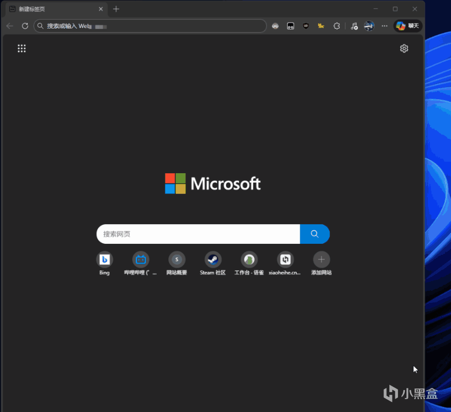Focus the 搜索网页 search box
The height and width of the screenshot is (412, 451).
(x=198, y=234)
